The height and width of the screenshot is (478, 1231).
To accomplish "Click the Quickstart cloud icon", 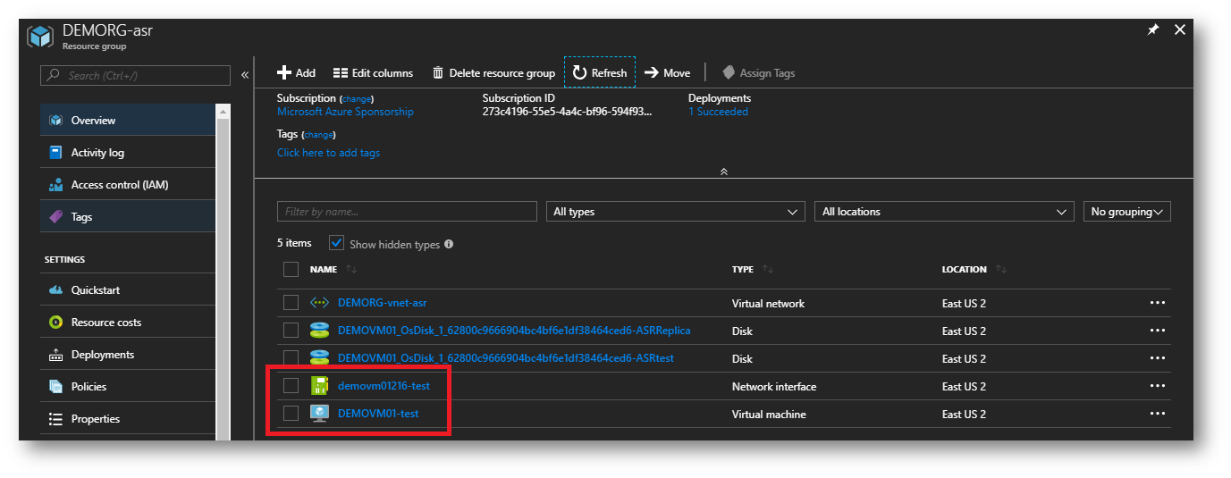I will [x=55, y=290].
